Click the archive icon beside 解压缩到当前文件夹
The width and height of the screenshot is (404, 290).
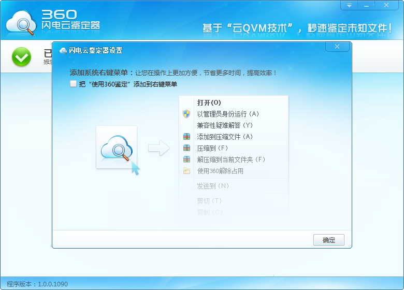tap(187, 160)
